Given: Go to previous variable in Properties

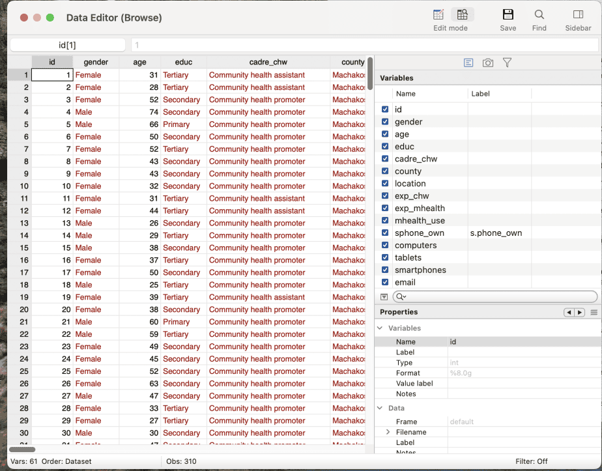Looking at the screenshot, I should [x=569, y=313].
